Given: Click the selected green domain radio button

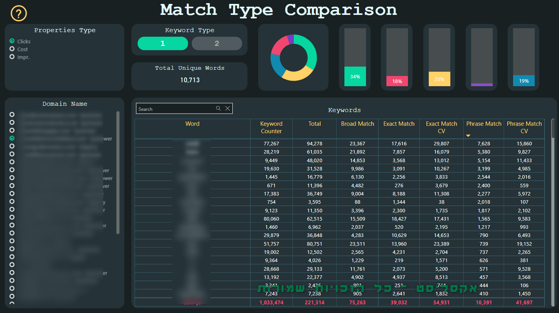Looking at the screenshot, I should pos(12,138).
